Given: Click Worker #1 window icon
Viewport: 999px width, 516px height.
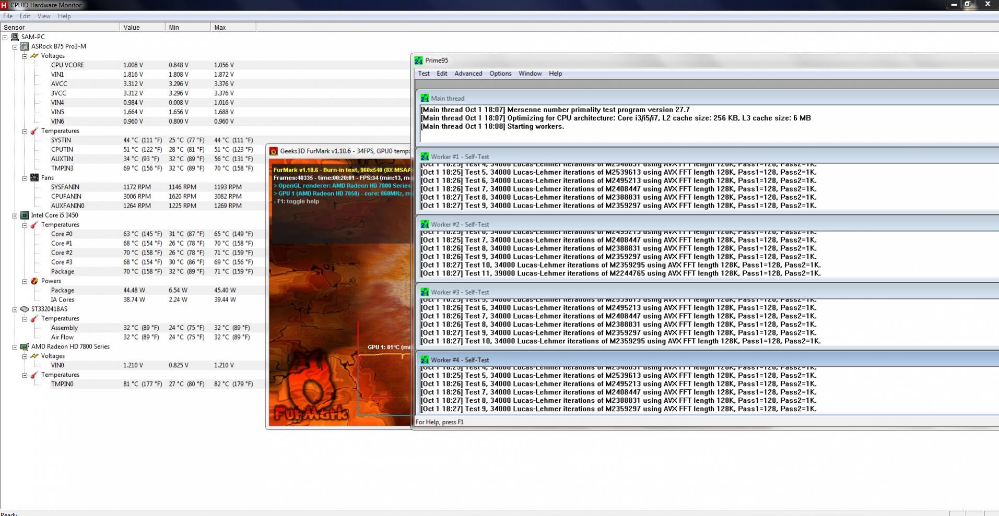Looking at the screenshot, I should 425,157.
